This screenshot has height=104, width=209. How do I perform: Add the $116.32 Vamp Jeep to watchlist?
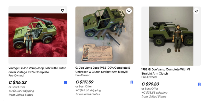(x=62, y=10)
